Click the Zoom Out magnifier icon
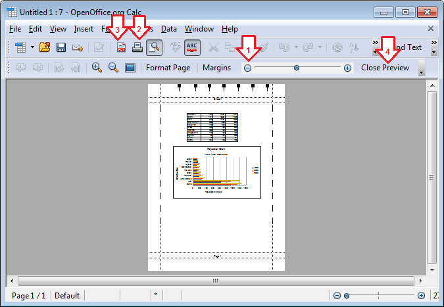The image size is (444, 307). tap(113, 68)
